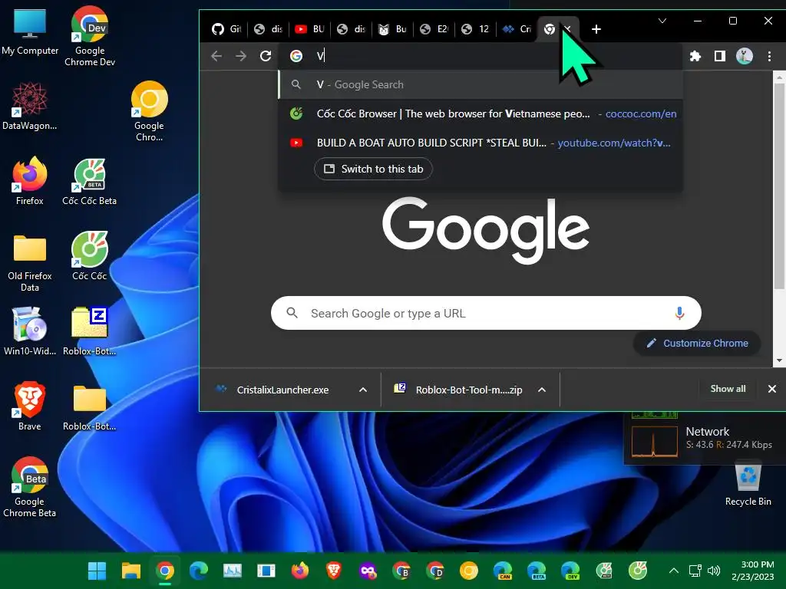
Task: Select the Roblox-Bot folder on desktop
Action: 89,406
